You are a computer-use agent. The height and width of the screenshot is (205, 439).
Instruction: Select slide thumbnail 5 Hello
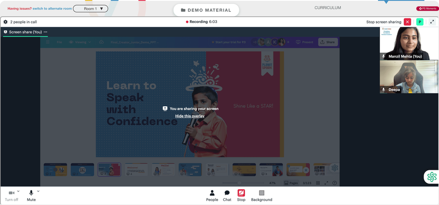pos(163,169)
